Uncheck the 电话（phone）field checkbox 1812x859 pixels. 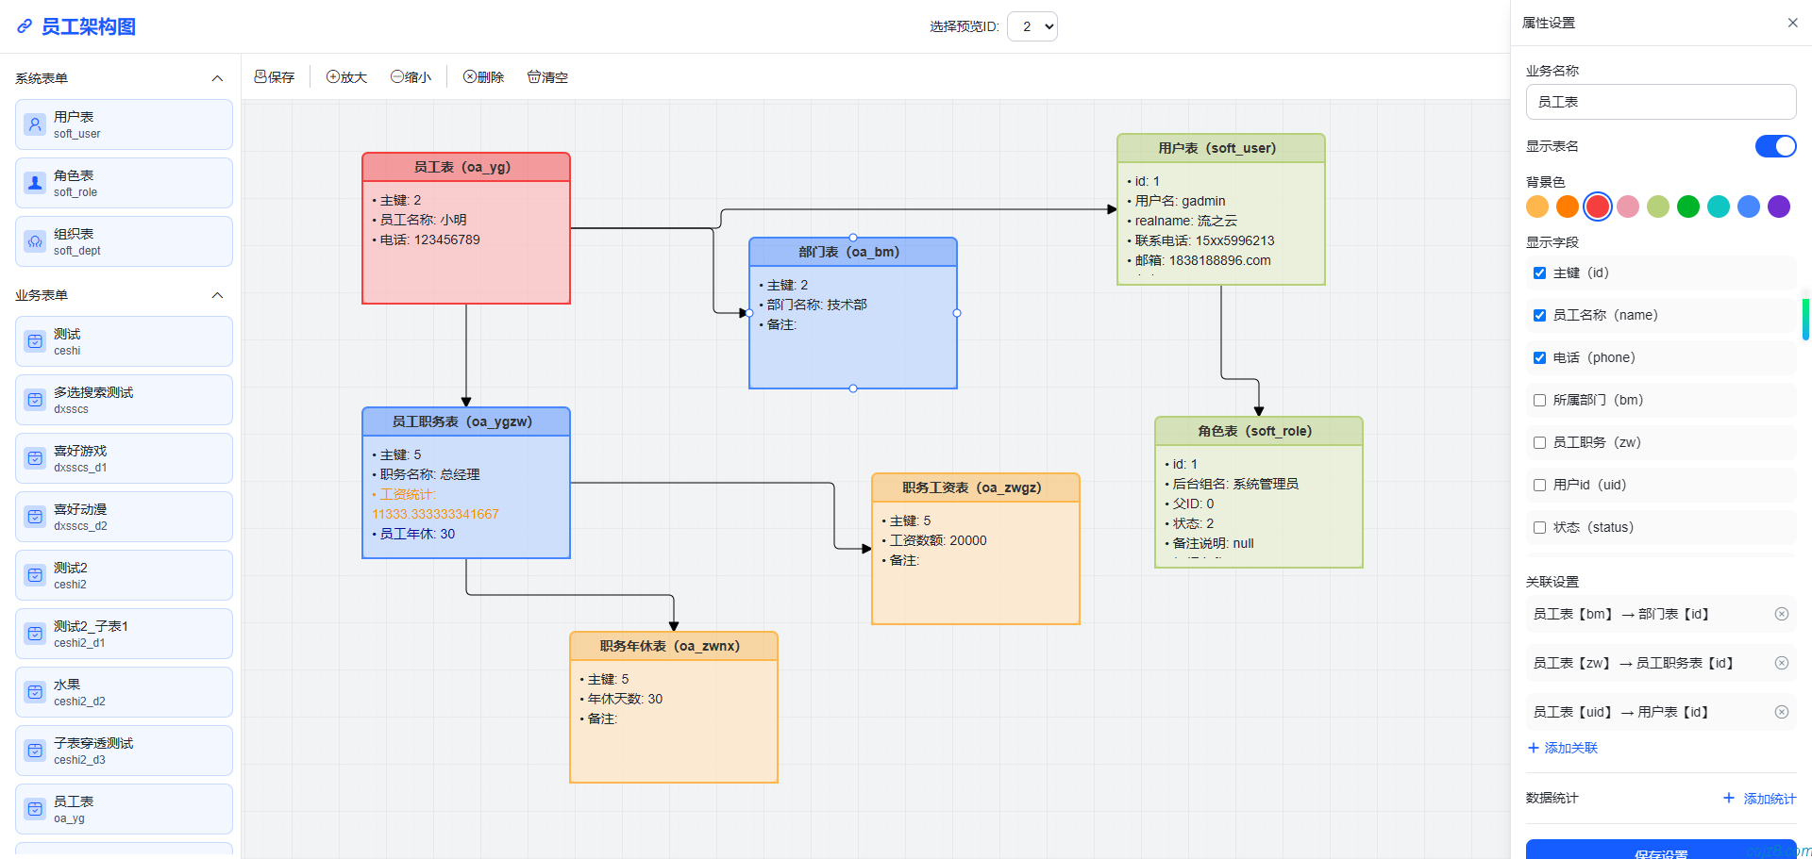pyautogui.click(x=1539, y=357)
